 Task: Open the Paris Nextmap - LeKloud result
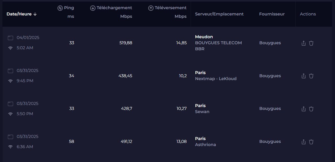pyautogui.click(x=215, y=76)
